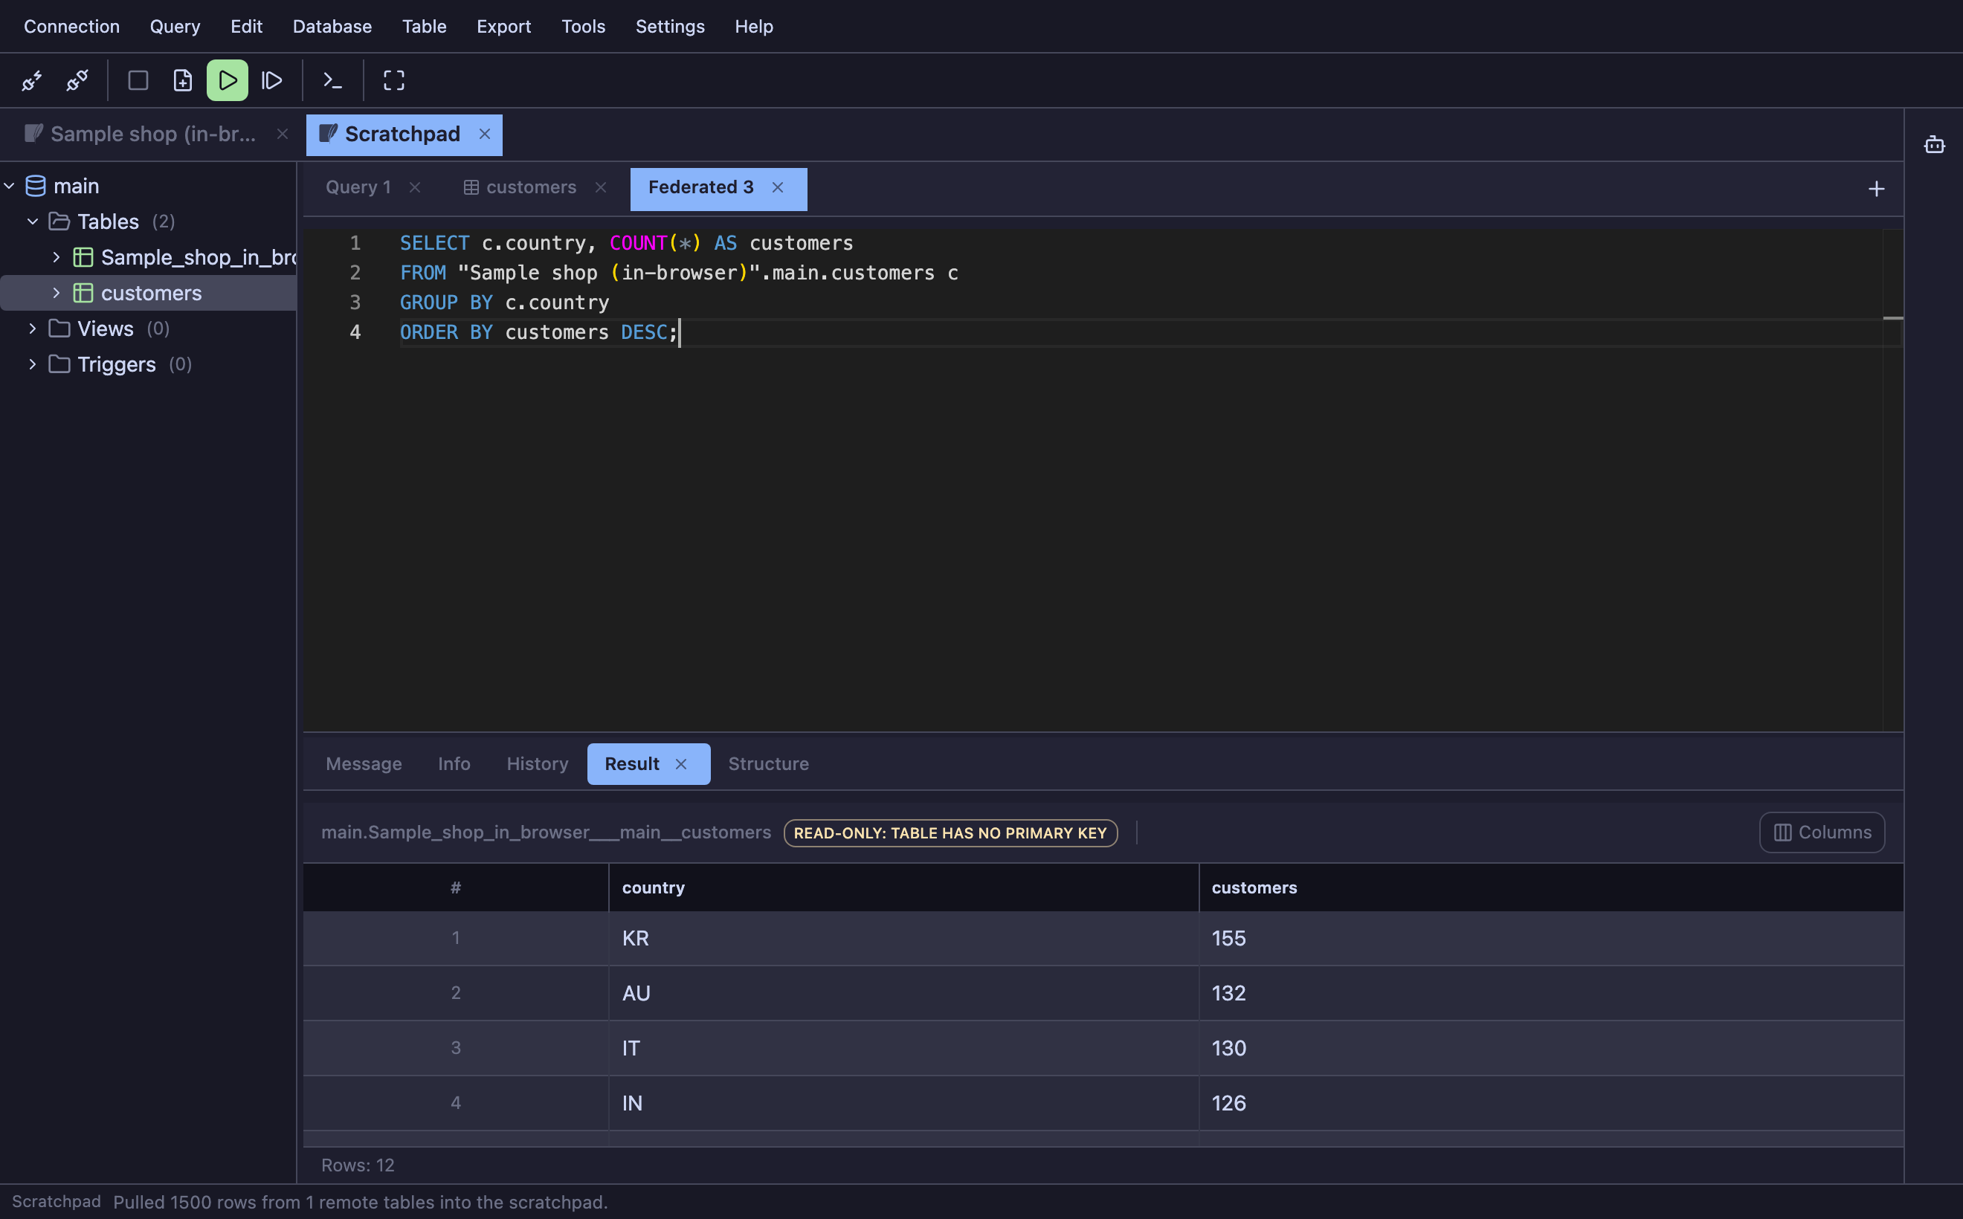Toggle fullscreen with the expand icon
Image resolution: width=1963 pixels, height=1219 pixels.
tap(393, 80)
